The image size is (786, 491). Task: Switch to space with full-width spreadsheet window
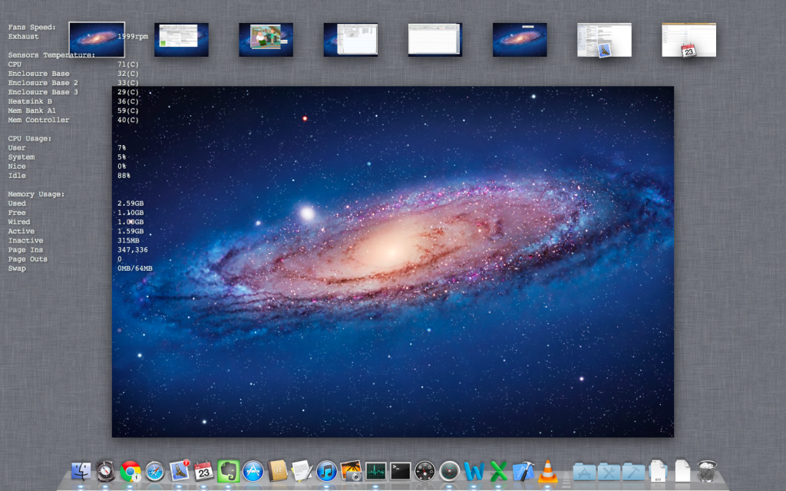click(x=435, y=40)
